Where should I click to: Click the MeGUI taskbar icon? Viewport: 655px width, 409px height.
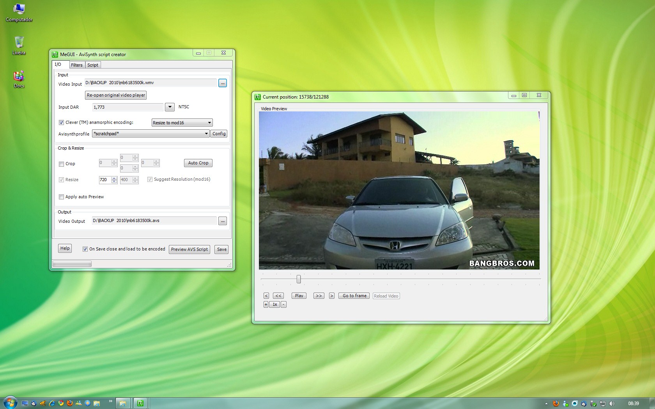pyautogui.click(x=140, y=404)
